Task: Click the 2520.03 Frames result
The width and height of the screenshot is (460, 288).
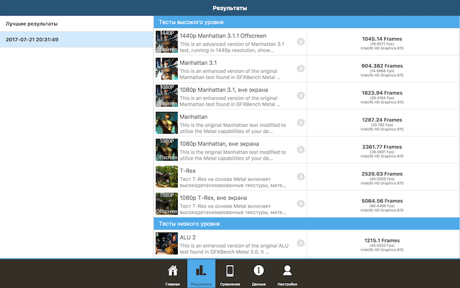Action: [x=382, y=174]
